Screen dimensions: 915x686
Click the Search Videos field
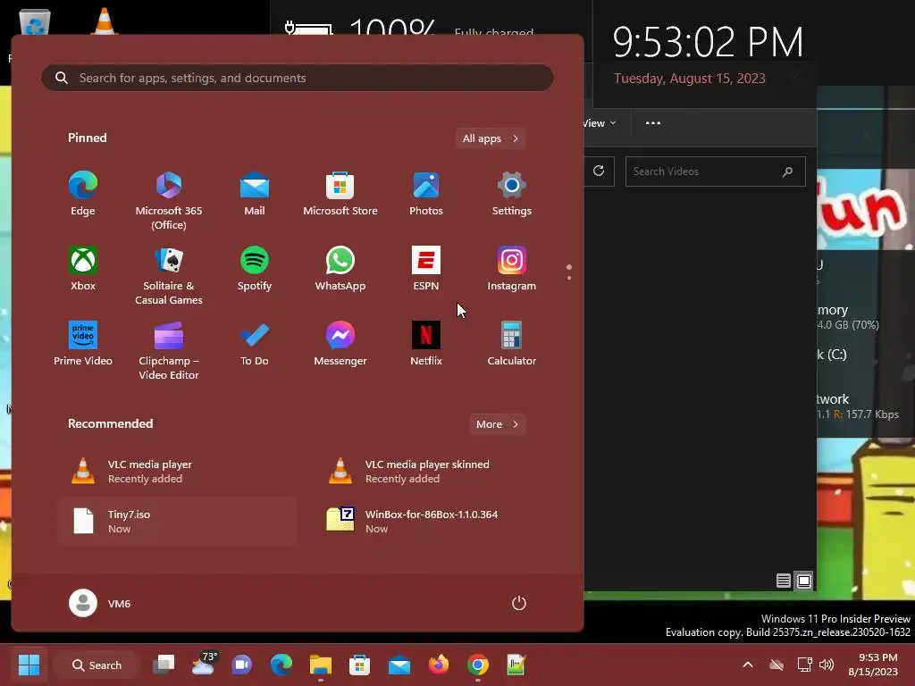tap(716, 171)
